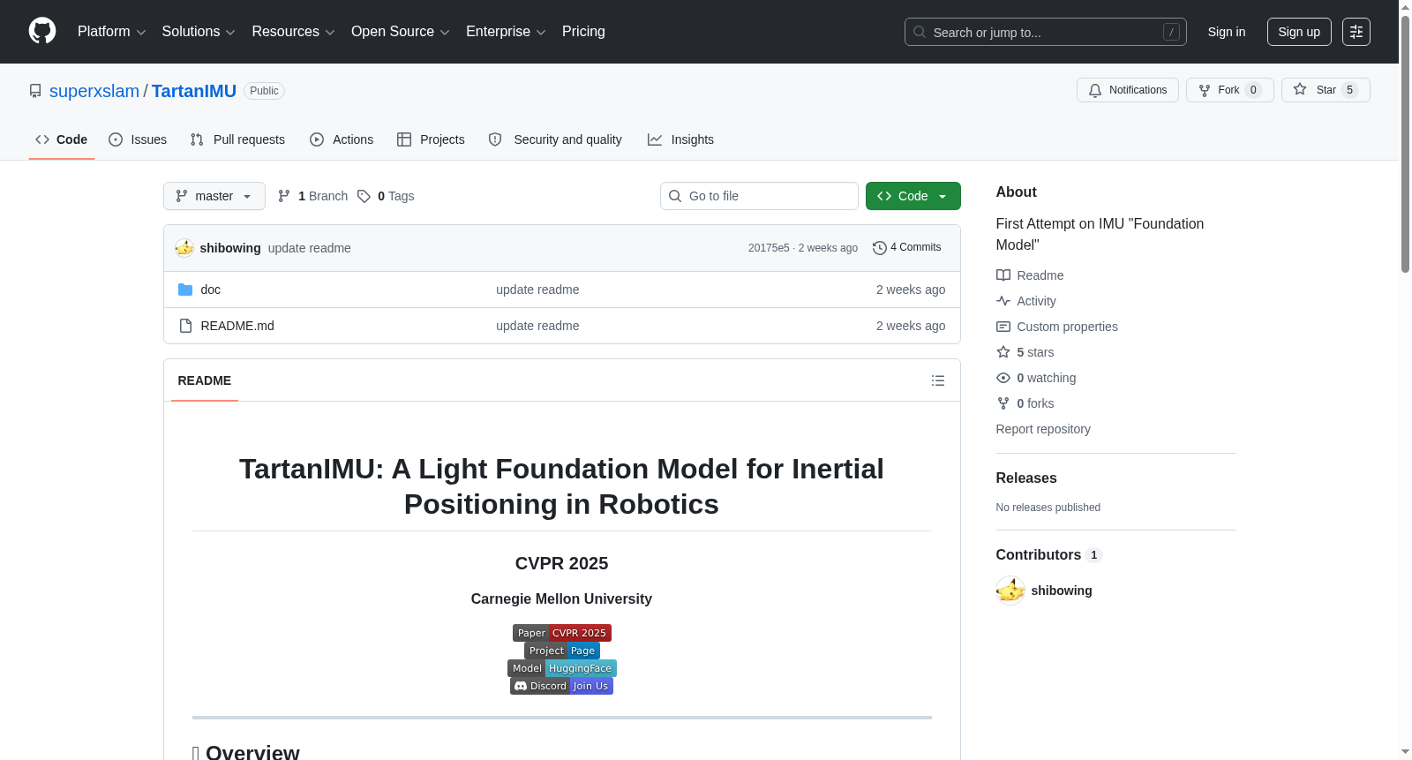Image resolution: width=1412 pixels, height=760 pixels.
Task: Focus the Go to file input
Action: click(x=759, y=196)
